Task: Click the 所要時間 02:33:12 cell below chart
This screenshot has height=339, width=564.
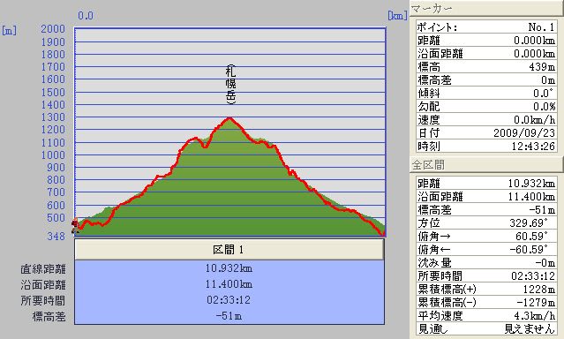Action: [229, 300]
